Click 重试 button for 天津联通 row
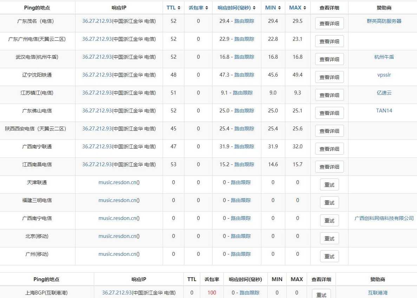The height and width of the screenshot is (298, 417). [x=329, y=185]
